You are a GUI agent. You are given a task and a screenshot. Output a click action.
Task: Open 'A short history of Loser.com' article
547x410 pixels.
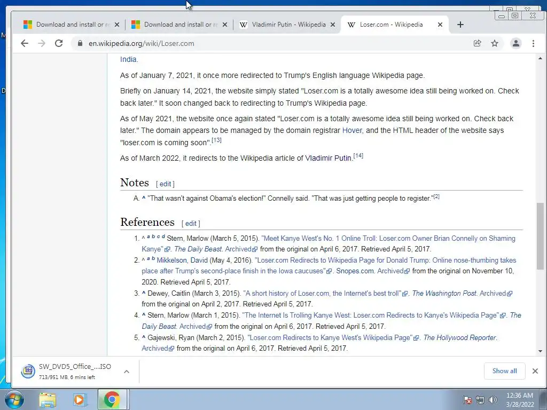coord(325,293)
